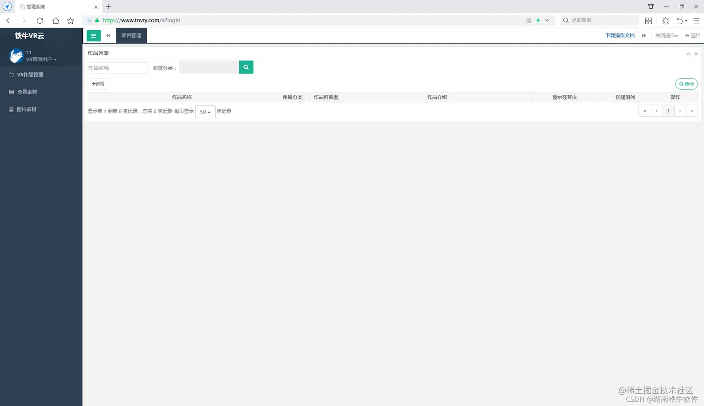Viewport: 704px width, 406px height.
Task: Click the green search magnifier button
Action: [x=246, y=67]
